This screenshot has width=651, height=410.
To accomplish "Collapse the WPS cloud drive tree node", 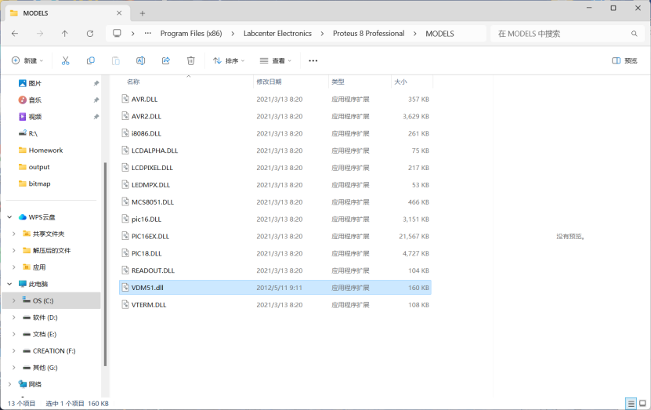I will (x=9, y=217).
